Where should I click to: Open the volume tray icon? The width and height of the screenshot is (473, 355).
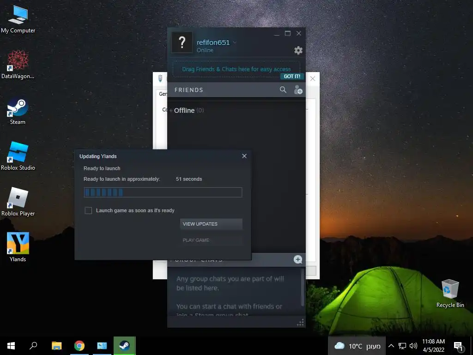413,346
